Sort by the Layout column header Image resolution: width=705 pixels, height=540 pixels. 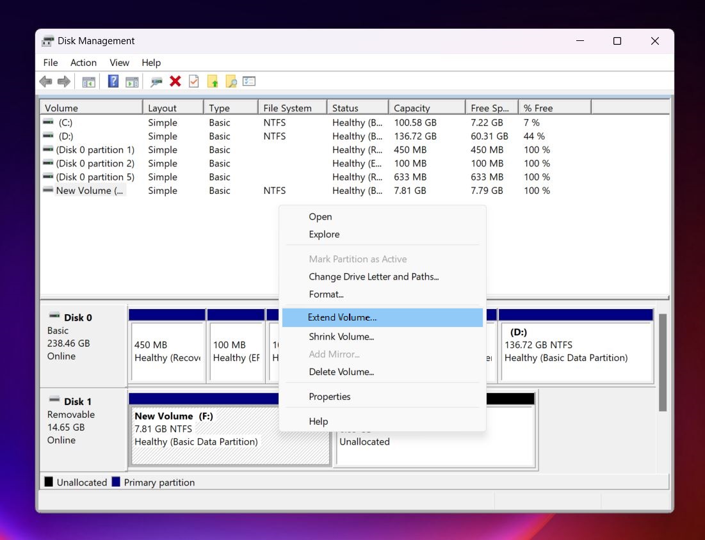[174, 108]
